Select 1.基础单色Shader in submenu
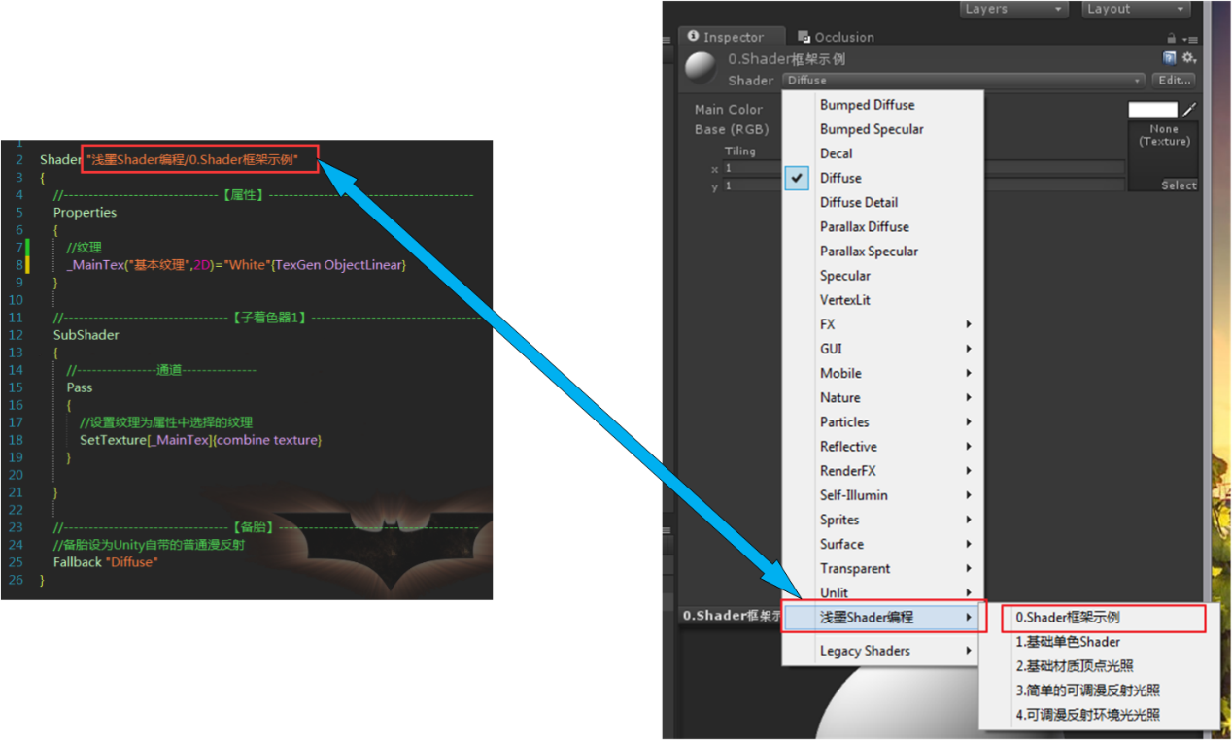The width and height of the screenshot is (1232, 740). (1100, 642)
